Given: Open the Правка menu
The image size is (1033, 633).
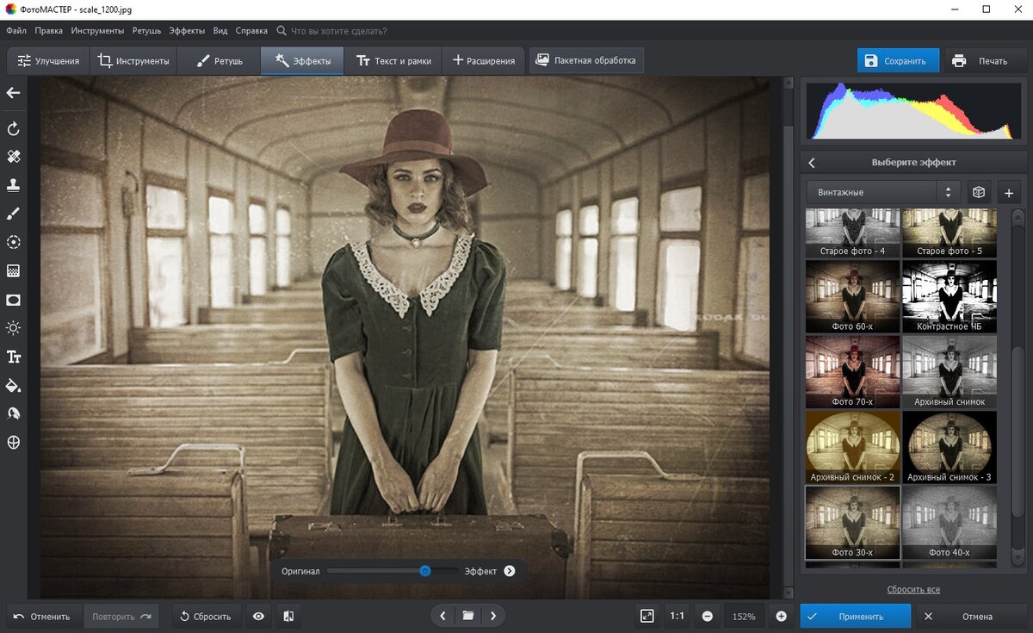Looking at the screenshot, I should tap(48, 30).
